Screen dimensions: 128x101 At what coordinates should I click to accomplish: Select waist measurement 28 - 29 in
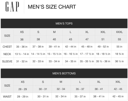click(23, 97)
